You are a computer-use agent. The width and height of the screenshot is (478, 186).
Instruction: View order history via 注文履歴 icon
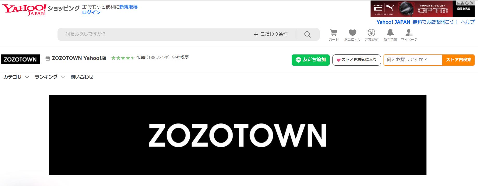tap(371, 35)
